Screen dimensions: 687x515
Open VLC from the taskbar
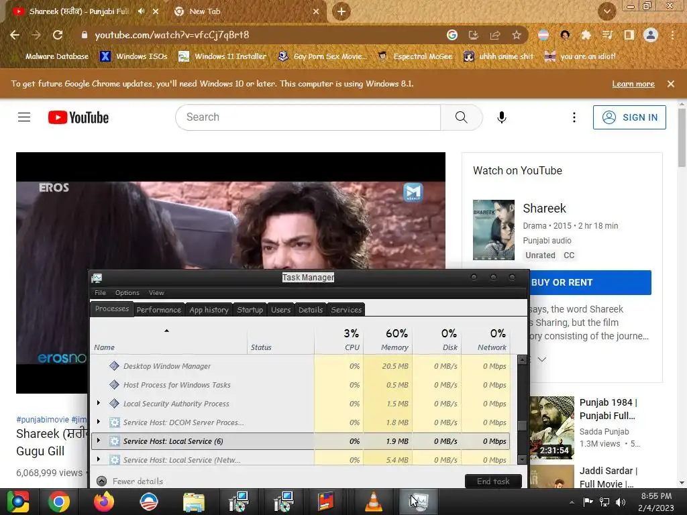(373, 502)
